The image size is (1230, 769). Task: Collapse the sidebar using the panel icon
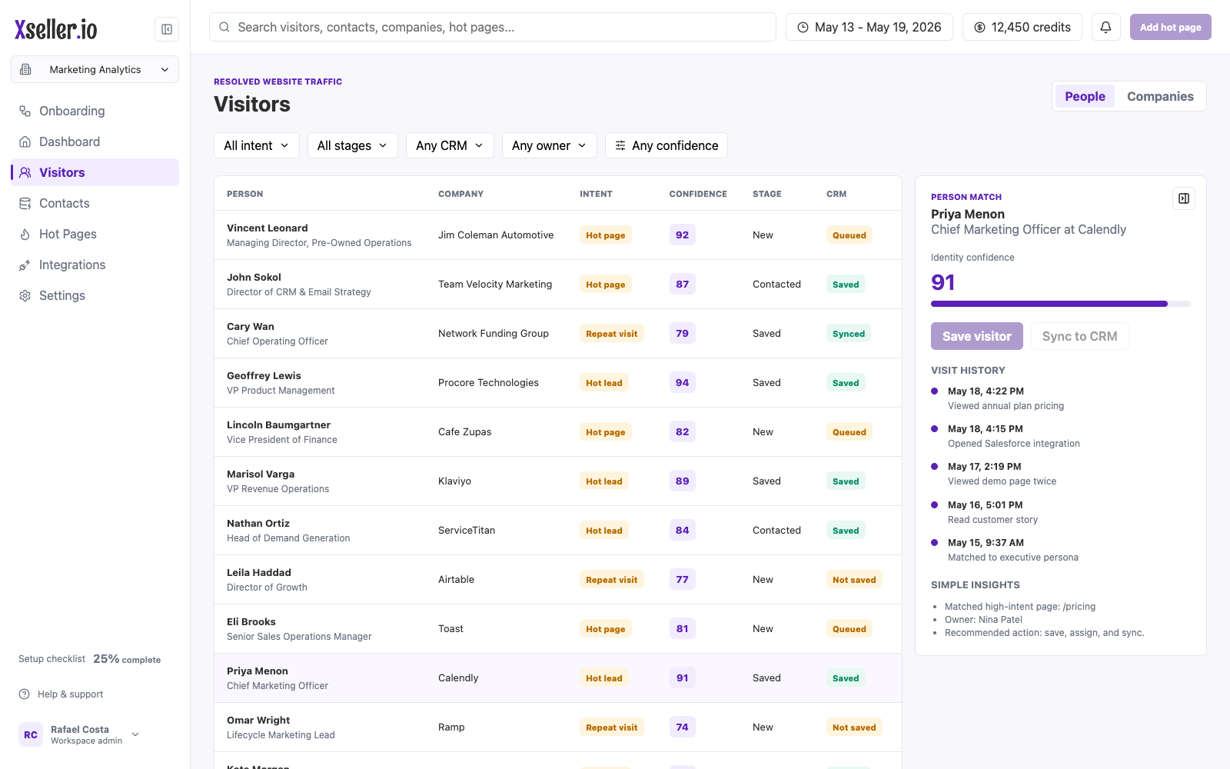[x=167, y=29]
